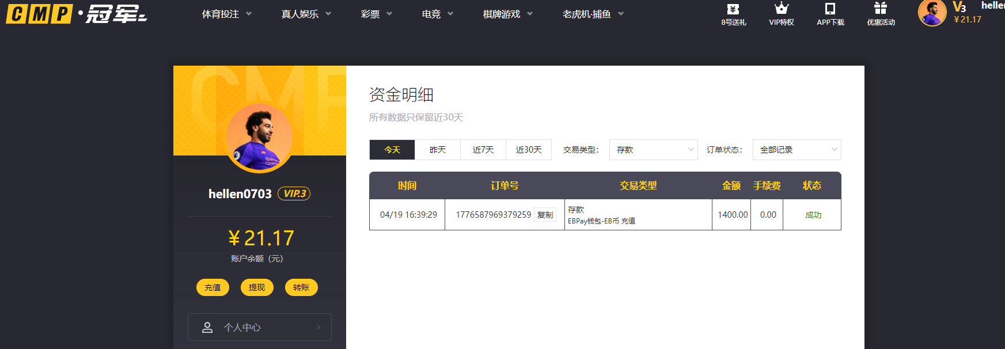Open the 老虎机·捕鱼 menu
The image size is (1005, 349).
pyautogui.click(x=587, y=14)
